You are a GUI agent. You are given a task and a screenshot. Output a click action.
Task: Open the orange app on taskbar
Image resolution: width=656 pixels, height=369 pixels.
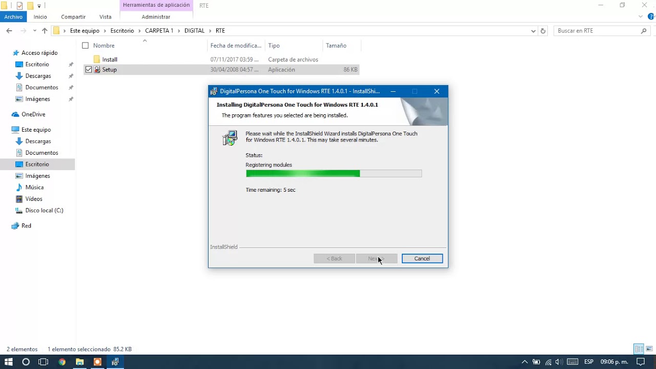[97, 362]
